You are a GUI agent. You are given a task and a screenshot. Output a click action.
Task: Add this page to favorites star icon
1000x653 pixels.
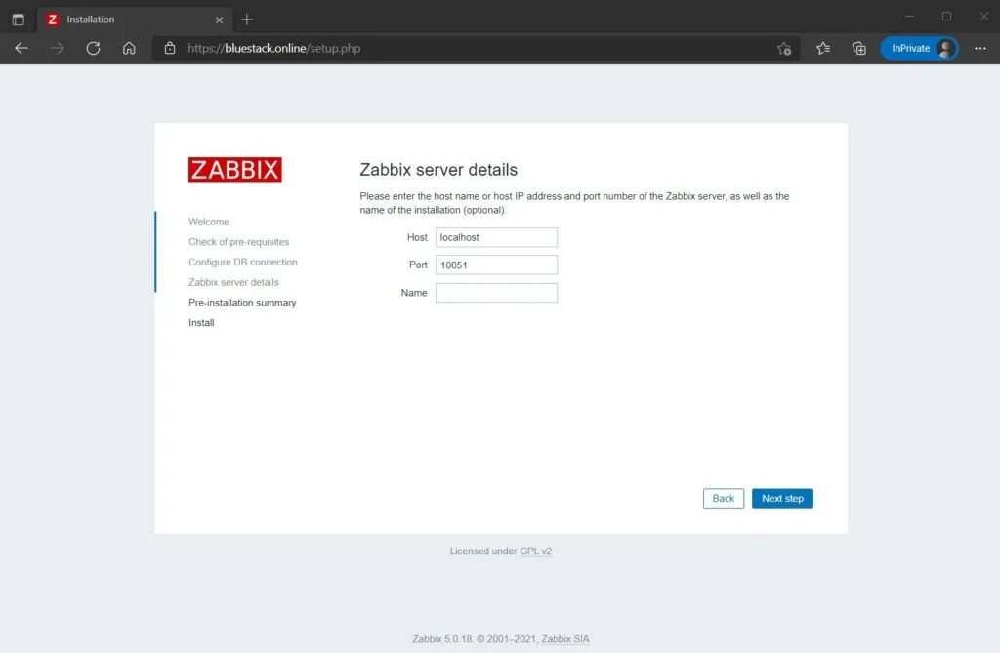pyautogui.click(x=784, y=49)
